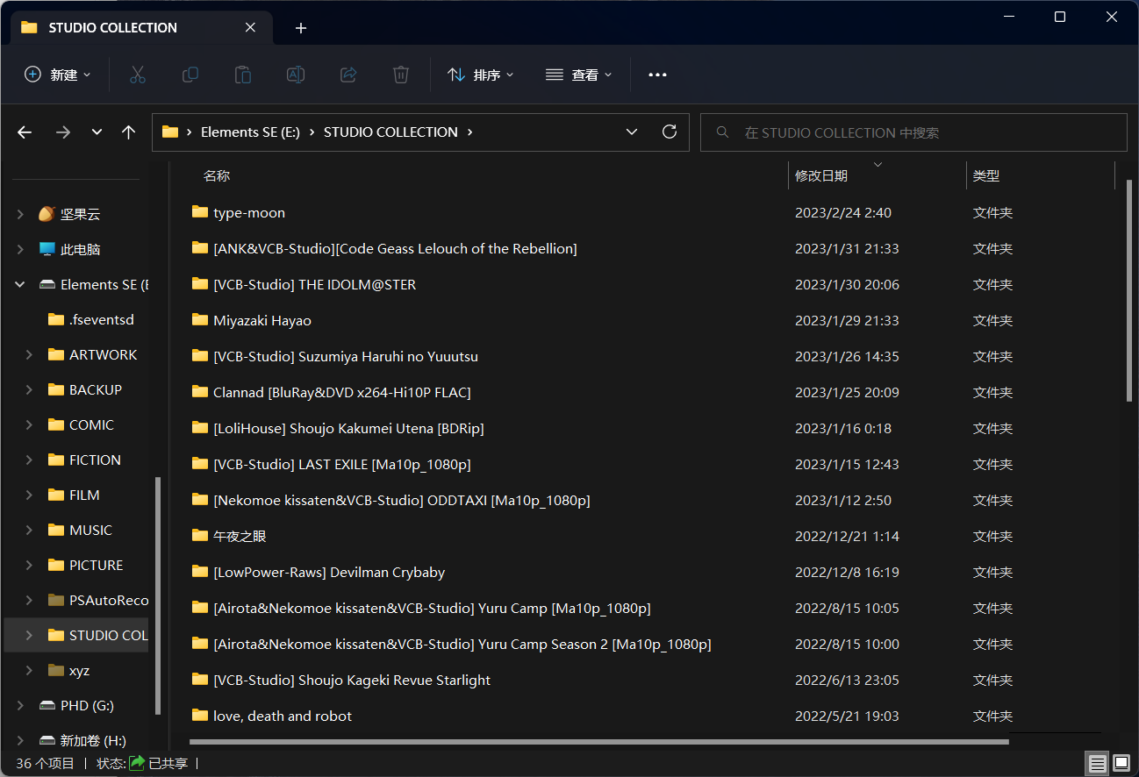Click the 坚果云 nut icon in sidebar
This screenshot has width=1139, height=777.
(47, 214)
